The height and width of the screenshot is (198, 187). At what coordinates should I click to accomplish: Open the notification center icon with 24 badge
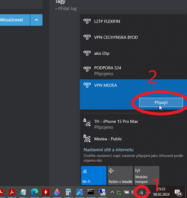pyautogui.click(x=178, y=192)
